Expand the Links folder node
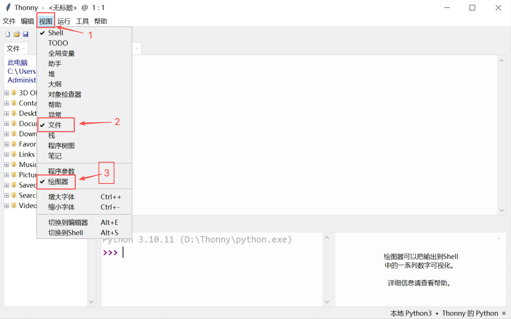511x319 pixels. [x=7, y=154]
